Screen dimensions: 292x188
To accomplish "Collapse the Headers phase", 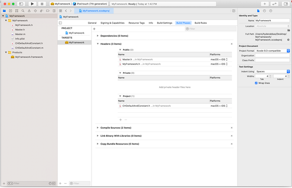I will (98, 44).
